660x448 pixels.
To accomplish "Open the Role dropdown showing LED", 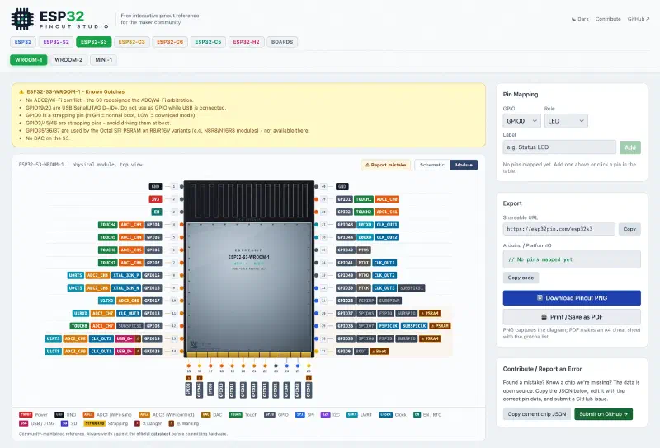I will point(566,121).
